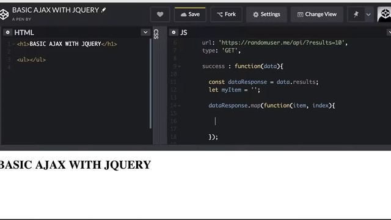Click the 'BASIC AJAX WITH JQUERY' pen title
Viewport: 391px width, 220px height.
click(56, 10)
